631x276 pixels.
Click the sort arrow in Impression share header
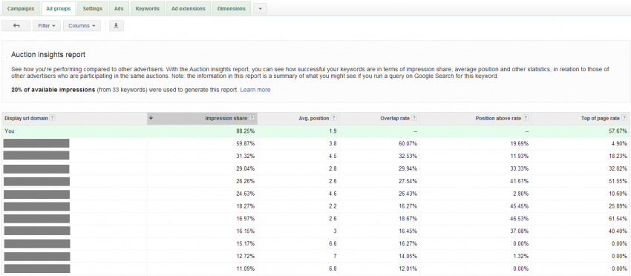tap(151, 118)
